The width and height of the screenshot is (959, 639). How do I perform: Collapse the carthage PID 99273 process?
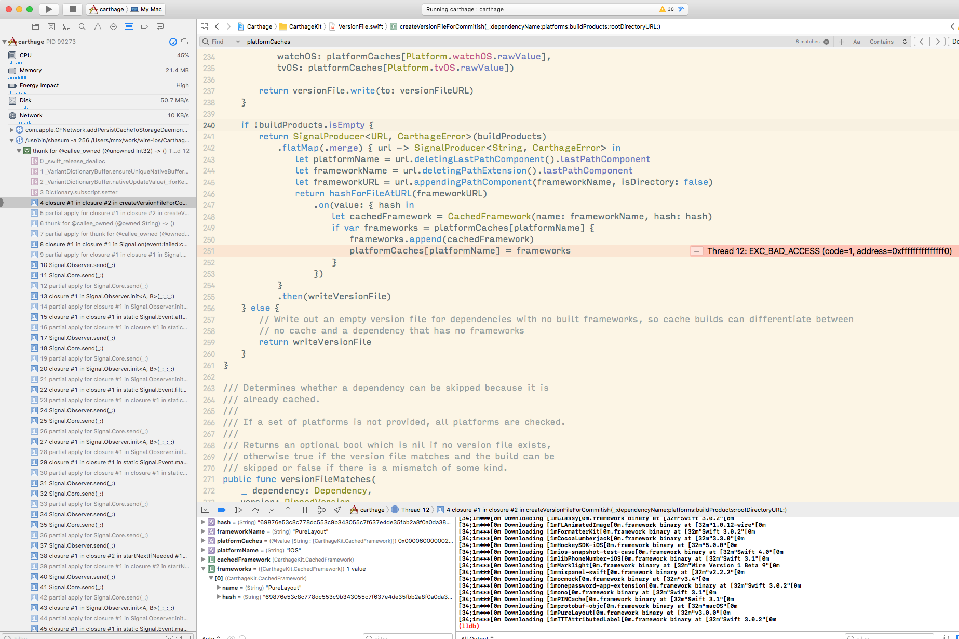point(4,42)
